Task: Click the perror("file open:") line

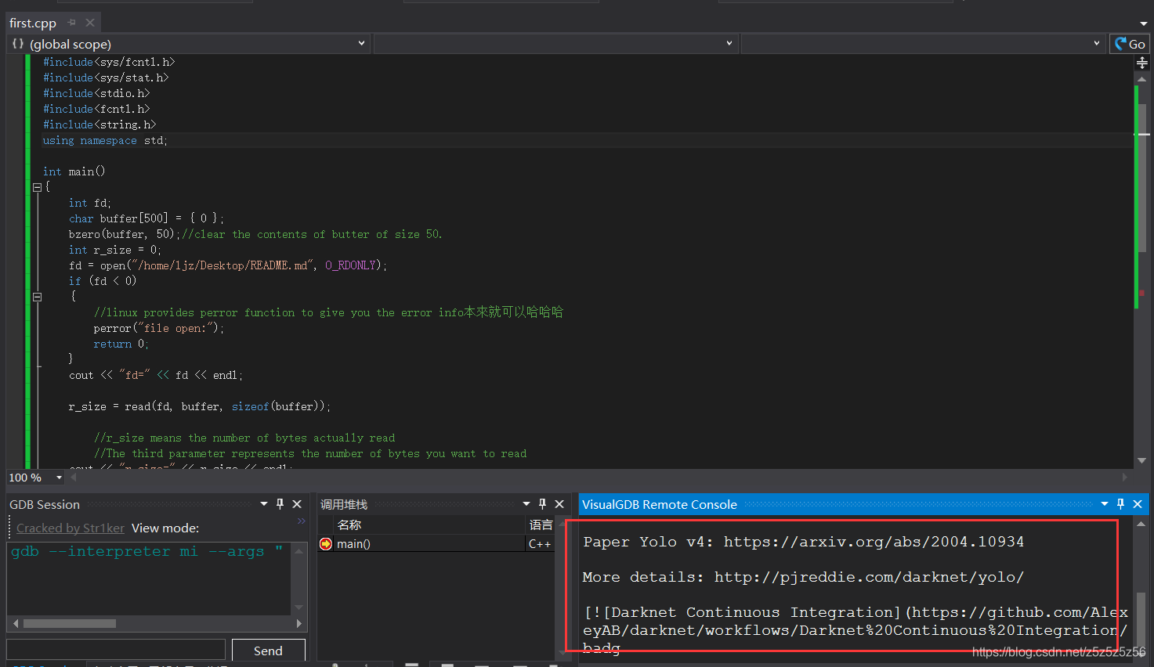Action: click(159, 328)
